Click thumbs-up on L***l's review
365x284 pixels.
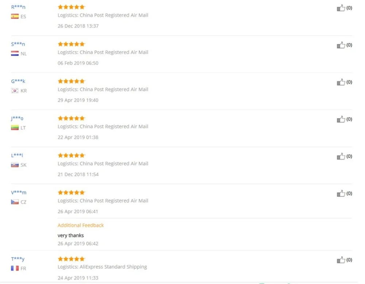point(341,156)
